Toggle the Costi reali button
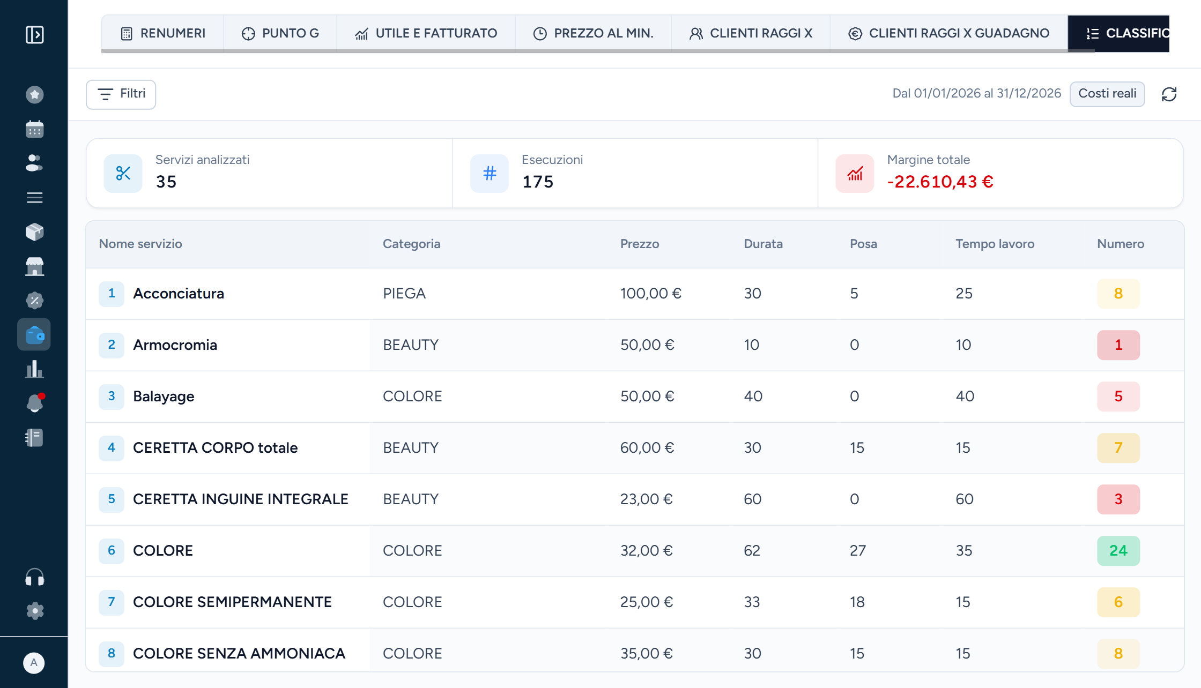 (x=1107, y=94)
